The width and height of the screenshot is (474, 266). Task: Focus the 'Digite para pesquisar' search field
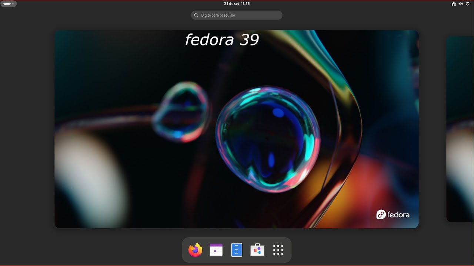pos(237,15)
